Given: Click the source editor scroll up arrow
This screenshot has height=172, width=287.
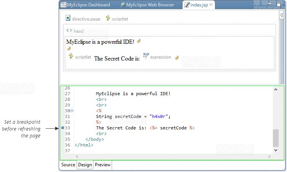Looking at the screenshot, I should tap(276, 89).
